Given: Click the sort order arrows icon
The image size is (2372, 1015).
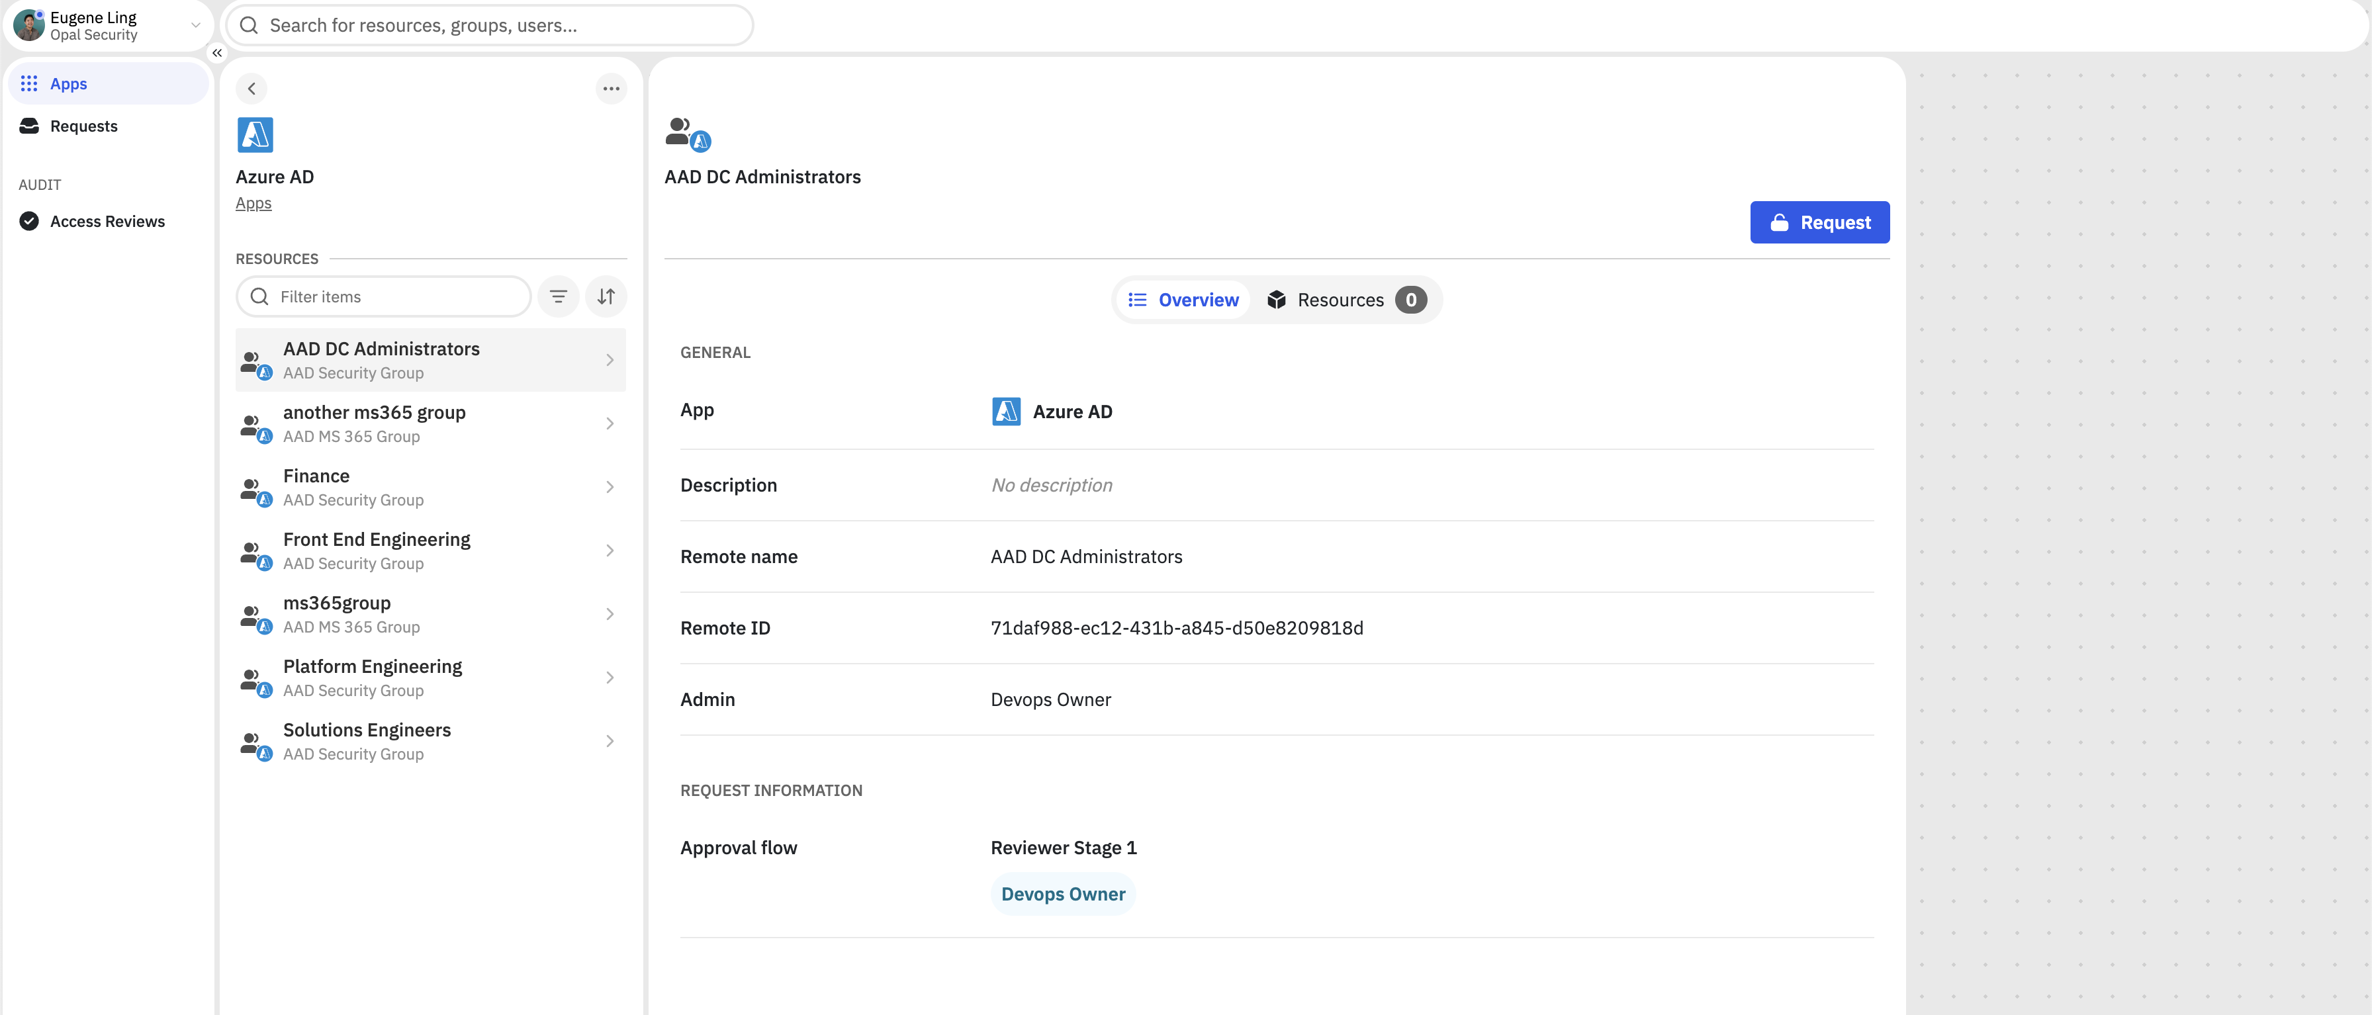Looking at the screenshot, I should click(x=606, y=296).
